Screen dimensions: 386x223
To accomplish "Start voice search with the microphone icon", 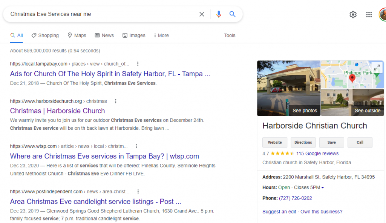I will point(219,14).
